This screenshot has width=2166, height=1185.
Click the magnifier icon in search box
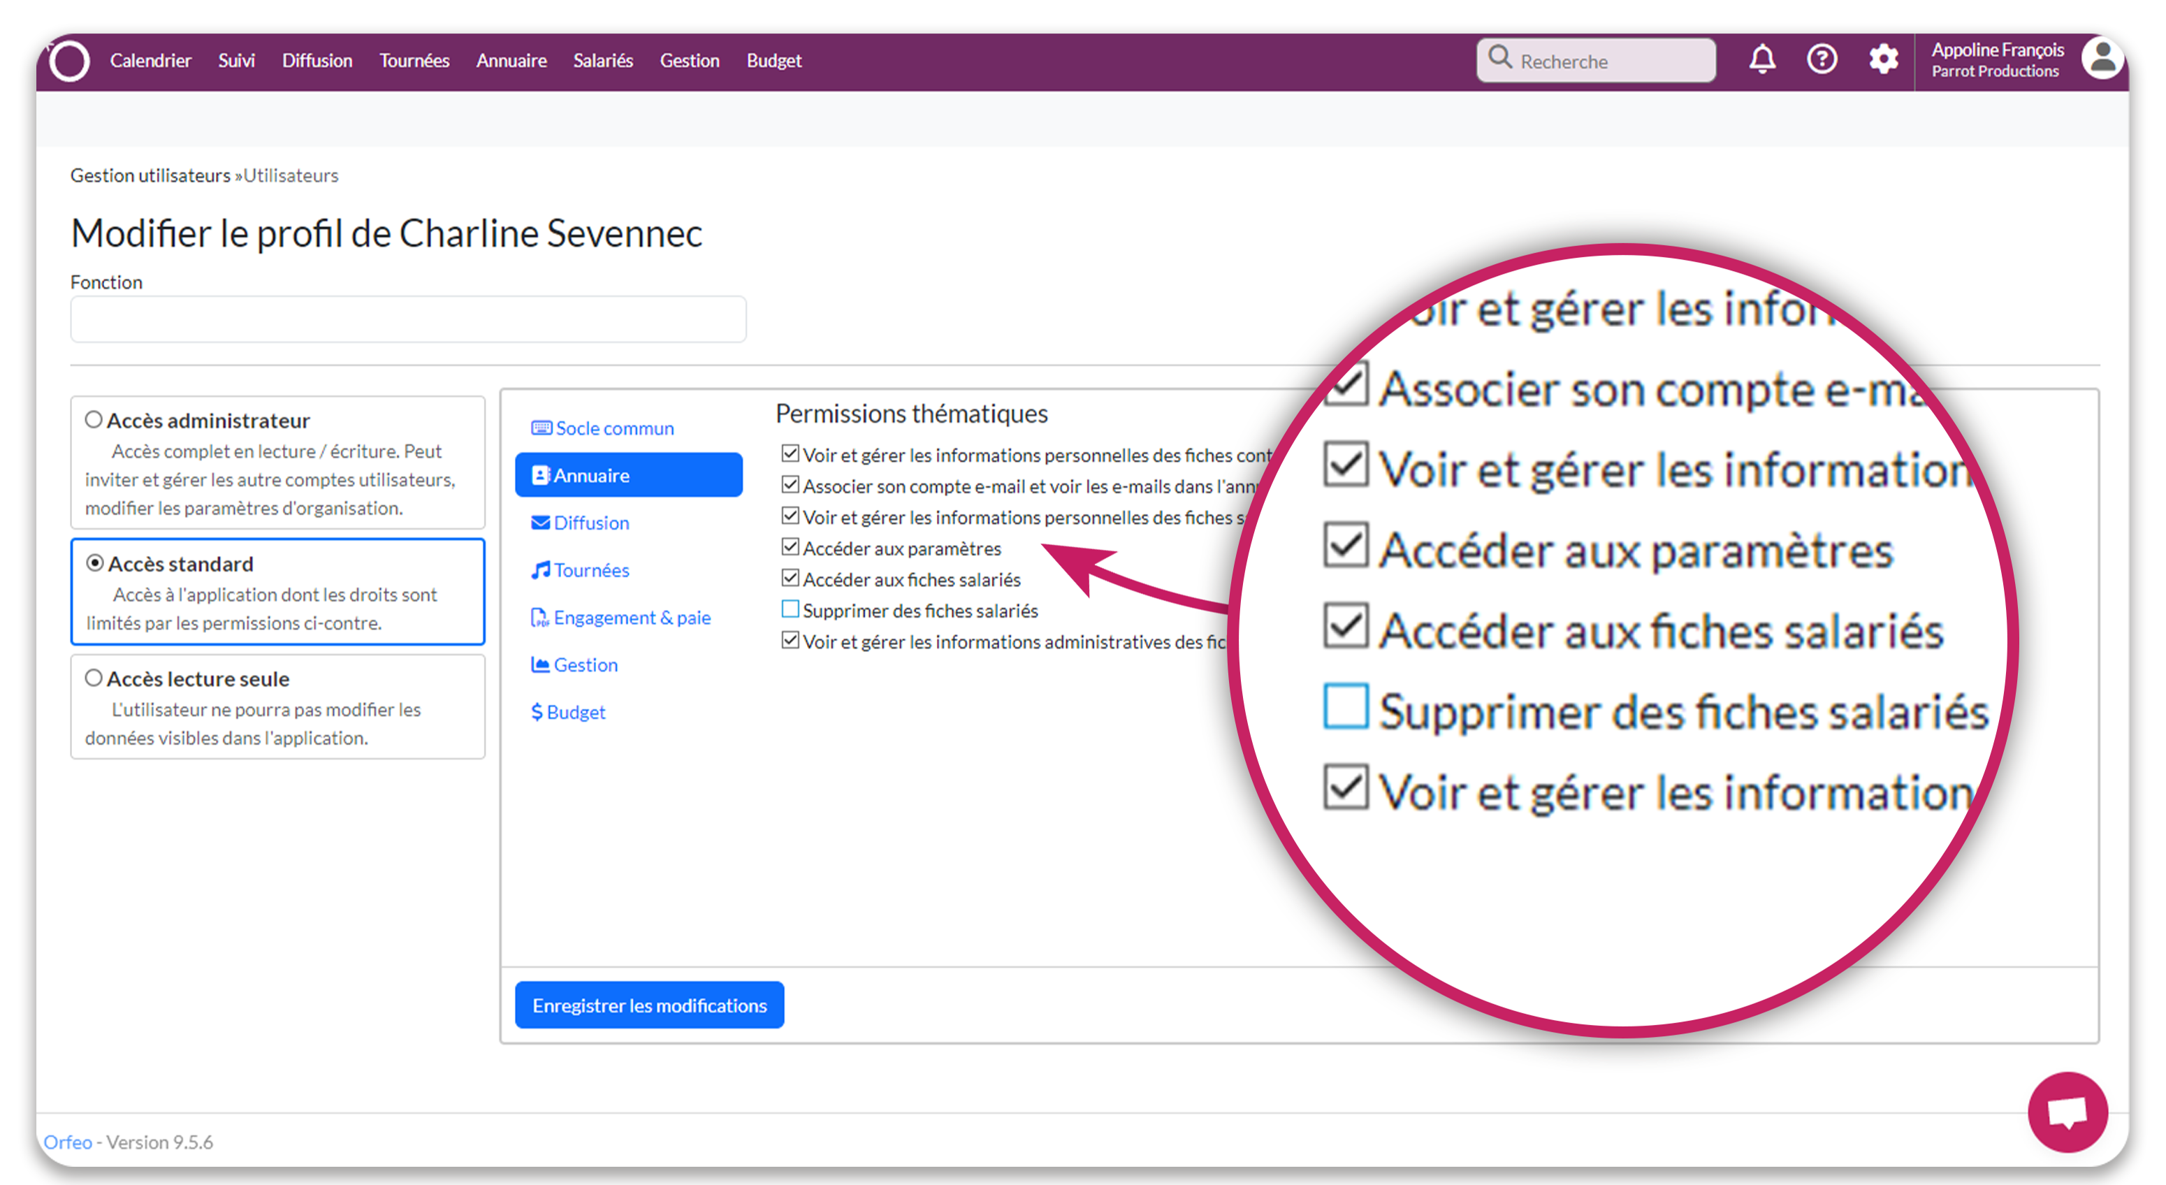pyautogui.click(x=1500, y=57)
